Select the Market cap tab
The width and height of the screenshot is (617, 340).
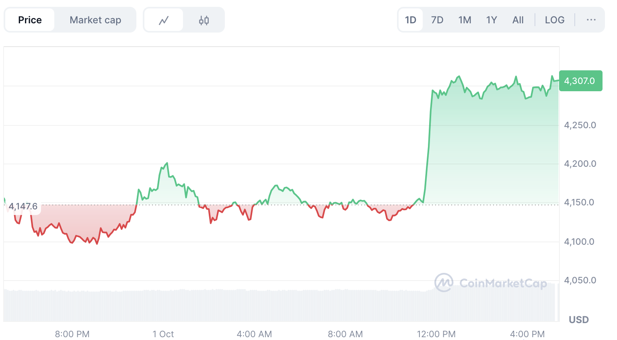pos(95,20)
